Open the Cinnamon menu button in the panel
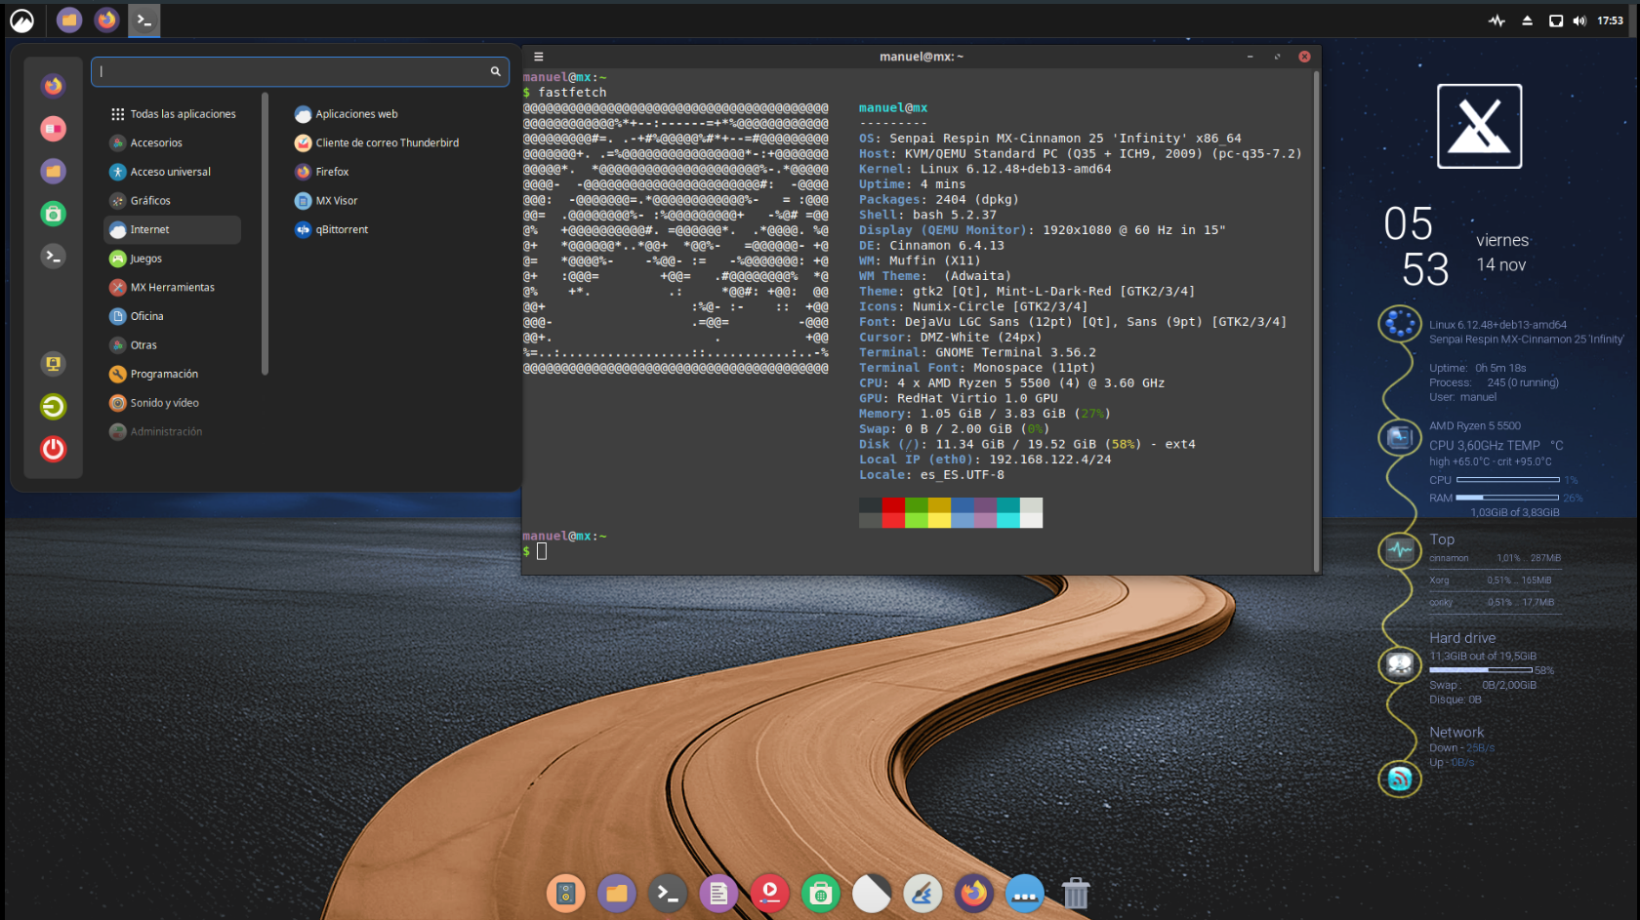1640x920 pixels. [21, 20]
